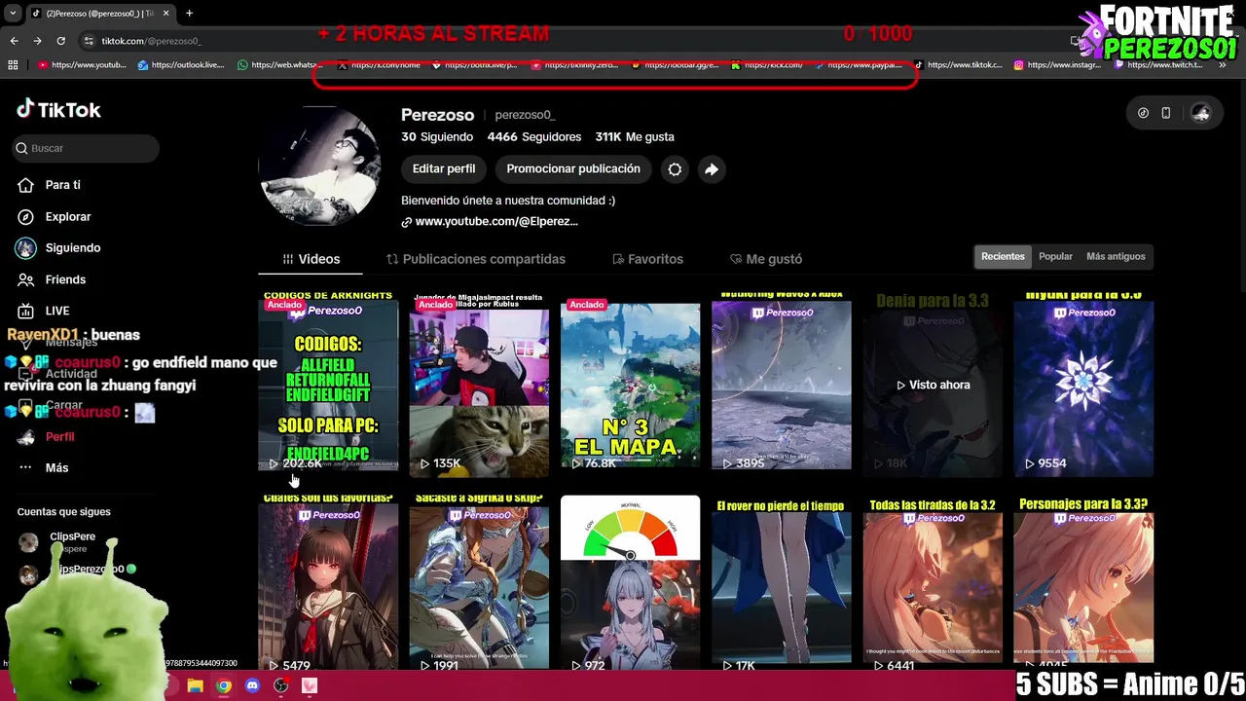Open the Más sidebar menu
Viewport: 1246px width, 701px height.
[x=56, y=467]
